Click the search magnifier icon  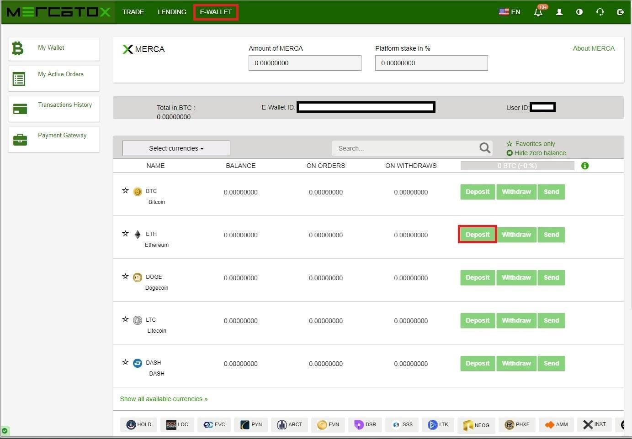[485, 148]
